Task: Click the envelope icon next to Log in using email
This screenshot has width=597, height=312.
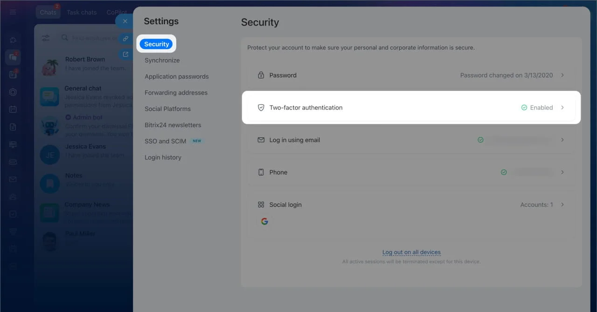Action: tap(261, 140)
